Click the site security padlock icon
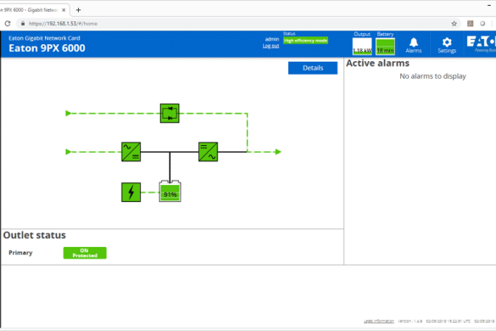This screenshot has width=496, height=331. (x=23, y=24)
